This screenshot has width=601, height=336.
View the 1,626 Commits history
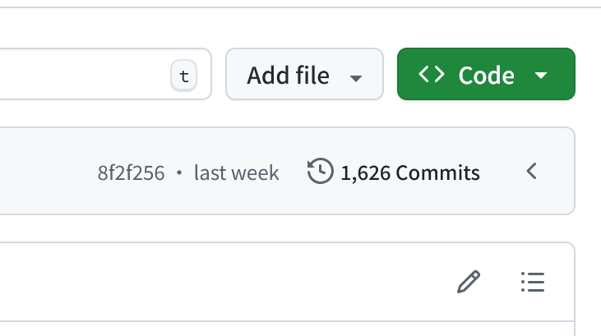pos(394,172)
